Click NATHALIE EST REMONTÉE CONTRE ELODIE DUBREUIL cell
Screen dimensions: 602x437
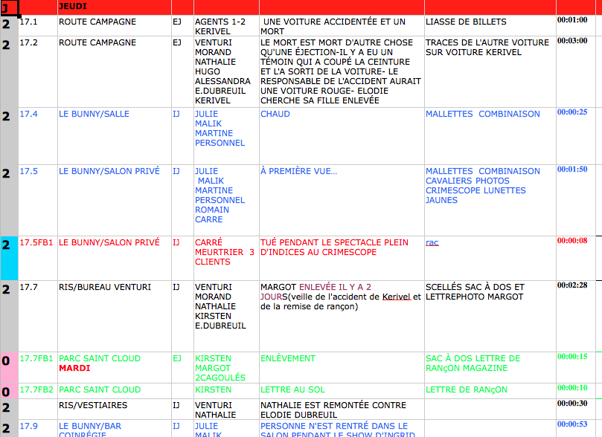pos(342,409)
